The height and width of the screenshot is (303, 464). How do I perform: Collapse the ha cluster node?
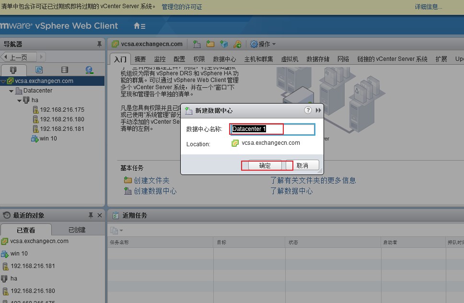coord(20,101)
